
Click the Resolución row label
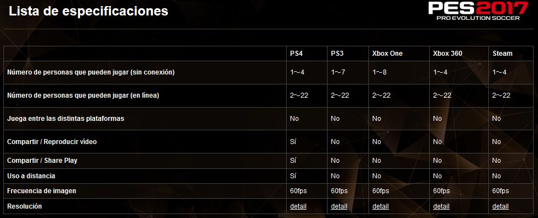pyautogui.click(x=24, y=206)
